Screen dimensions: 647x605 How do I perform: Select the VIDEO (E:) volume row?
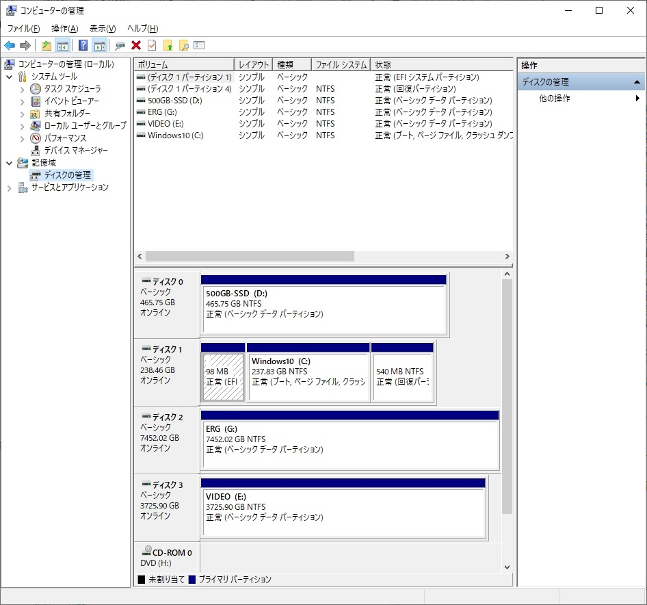pyautogui.click(x=323, y=123)
